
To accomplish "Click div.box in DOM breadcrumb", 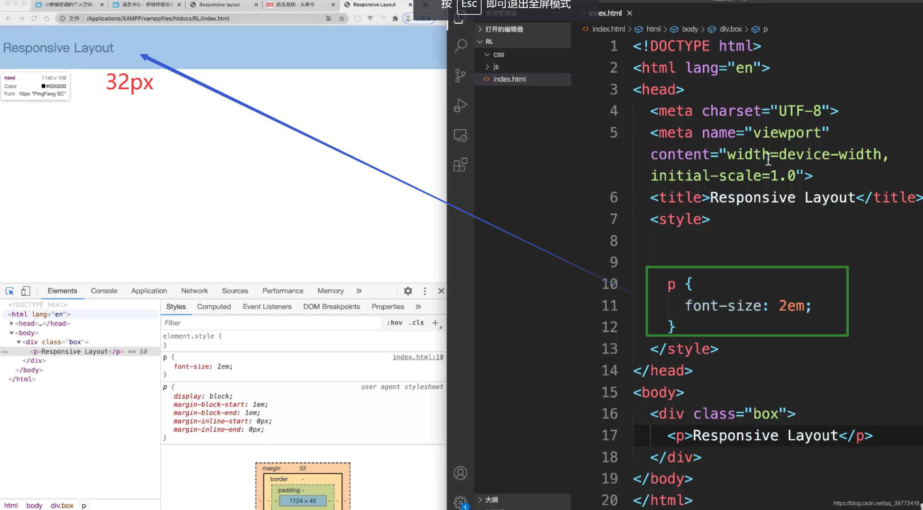I will pos(62,505).
